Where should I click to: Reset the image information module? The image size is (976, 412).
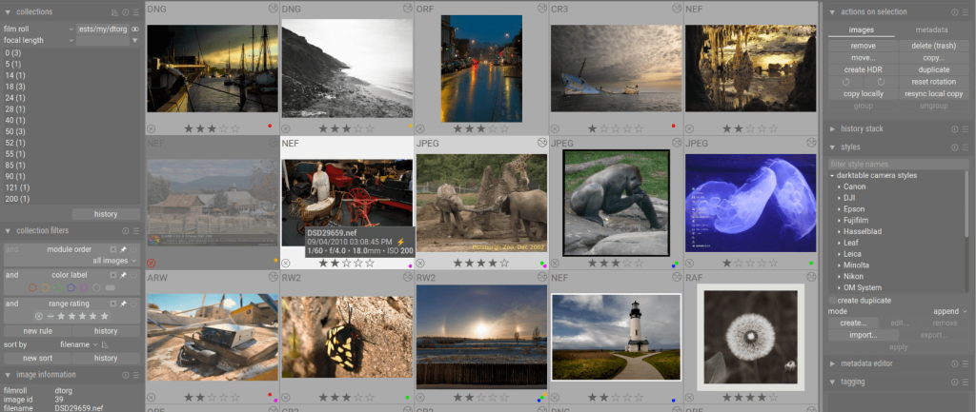[126, 375]
